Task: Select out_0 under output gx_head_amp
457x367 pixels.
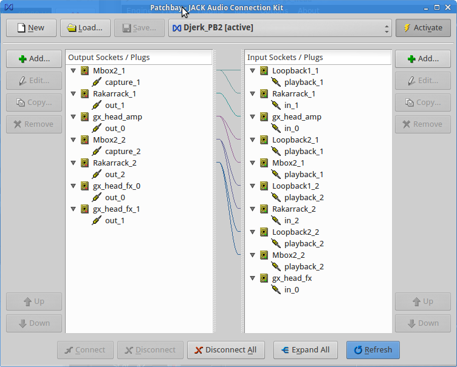Action: tap(115, 129)
